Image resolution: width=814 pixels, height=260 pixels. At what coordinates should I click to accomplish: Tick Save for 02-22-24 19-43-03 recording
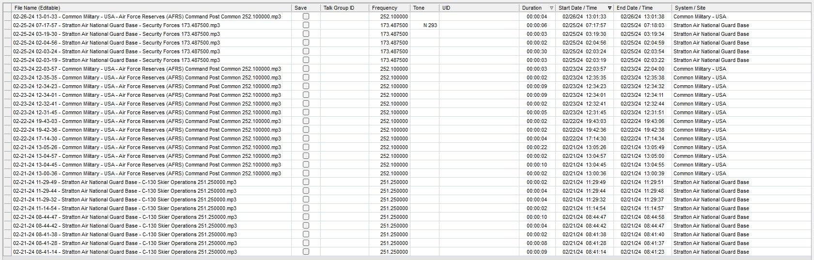click(306, 121)
